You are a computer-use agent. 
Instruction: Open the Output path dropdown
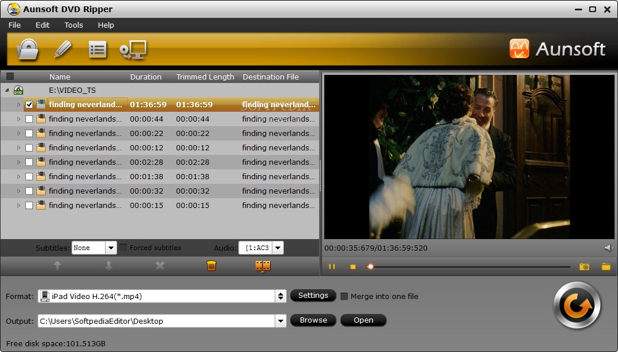(x=280, y=321)
